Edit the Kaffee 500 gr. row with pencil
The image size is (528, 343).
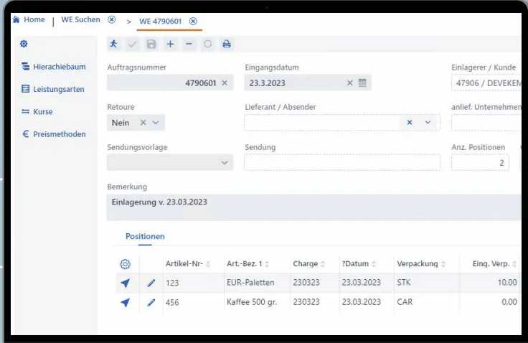tap(151, 302)
